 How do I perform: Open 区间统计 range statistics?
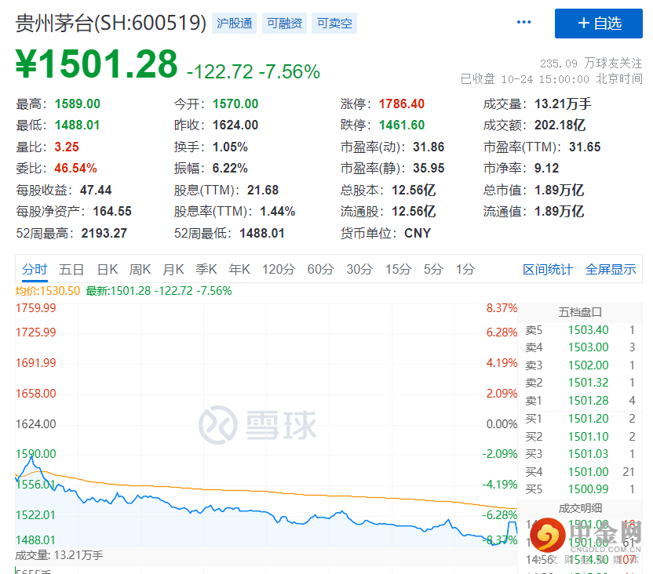pyautogui.click(x=548, y=270)
